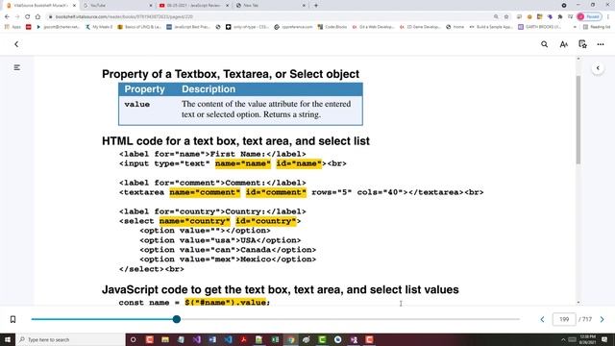Open the Paused profile button

[589, 17]
